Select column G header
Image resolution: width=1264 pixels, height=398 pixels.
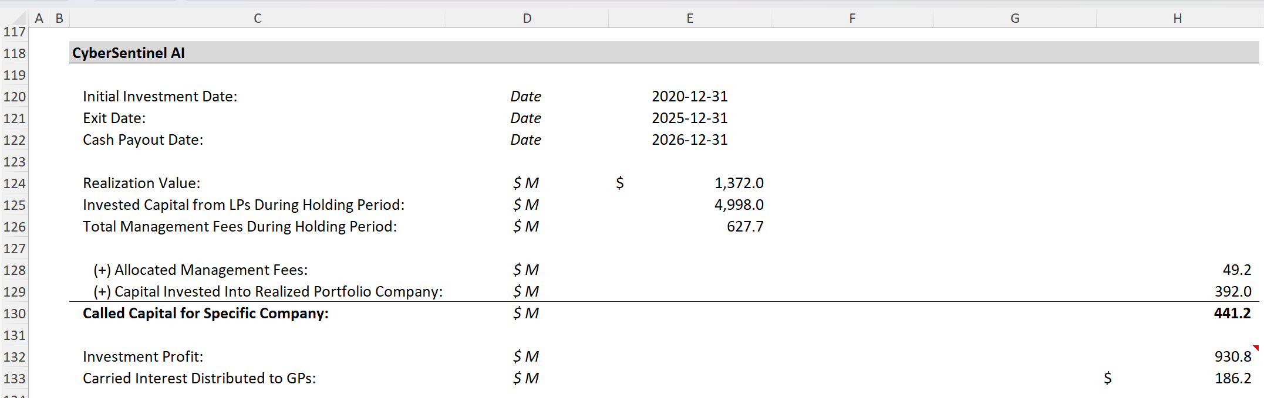click(1015, 18)
